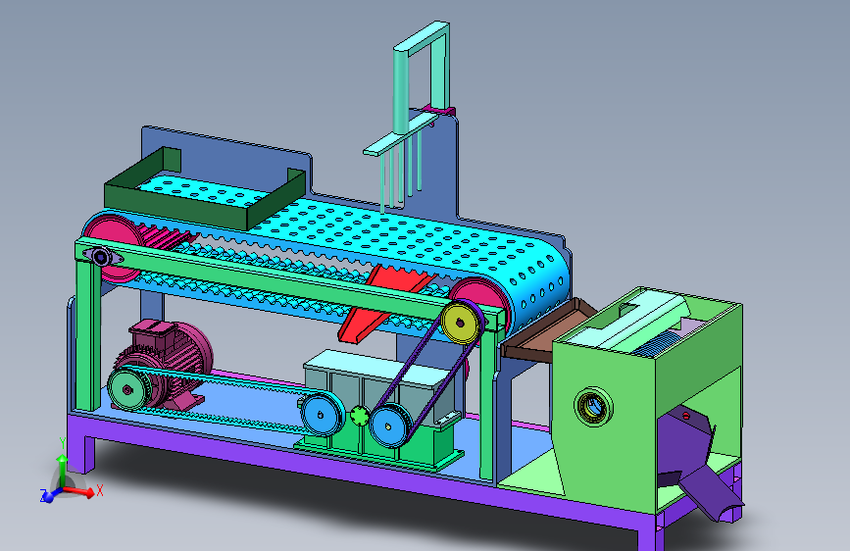The image size is (850, 551).
Task: Select the round bearing on the green housing
Action: click(593, 407)
